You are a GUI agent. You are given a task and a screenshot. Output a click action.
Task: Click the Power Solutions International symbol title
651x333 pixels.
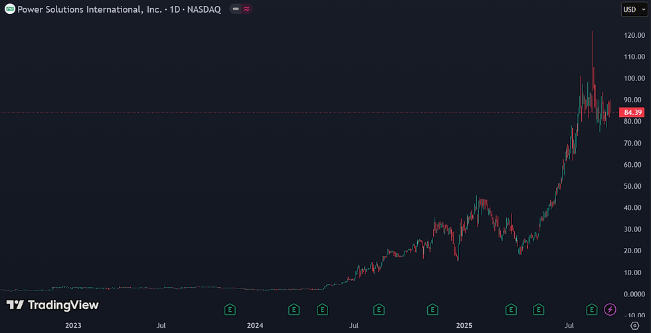119,9
